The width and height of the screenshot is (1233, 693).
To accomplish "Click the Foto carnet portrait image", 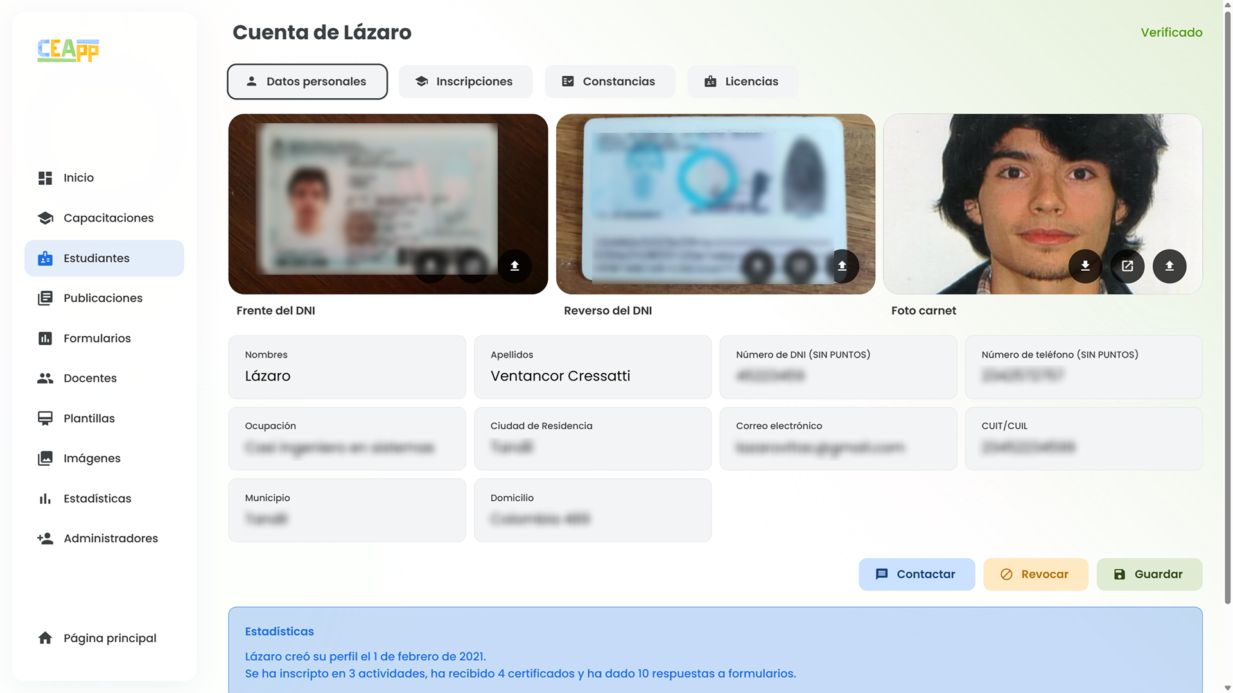I will click(1042, 204).
